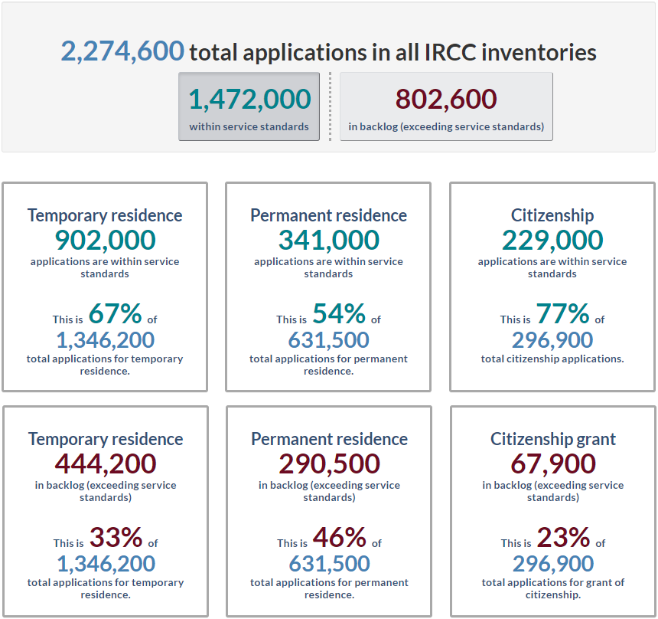
Task: Select the 33% temporary residence backlog percentage
Action: coord(116,537)
